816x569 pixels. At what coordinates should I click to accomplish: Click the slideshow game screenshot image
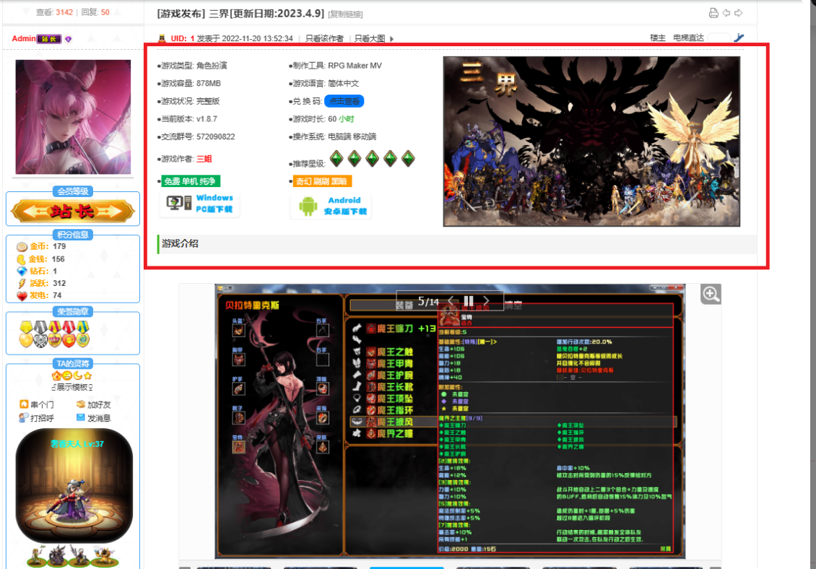(x=450, y=421)
